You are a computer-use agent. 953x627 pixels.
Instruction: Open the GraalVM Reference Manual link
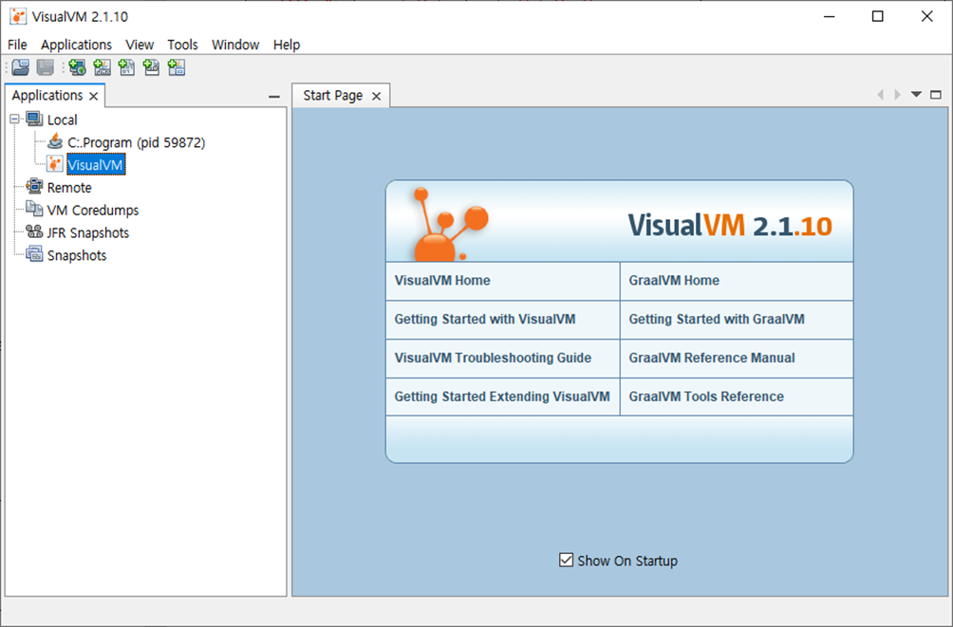click(712, 358)
